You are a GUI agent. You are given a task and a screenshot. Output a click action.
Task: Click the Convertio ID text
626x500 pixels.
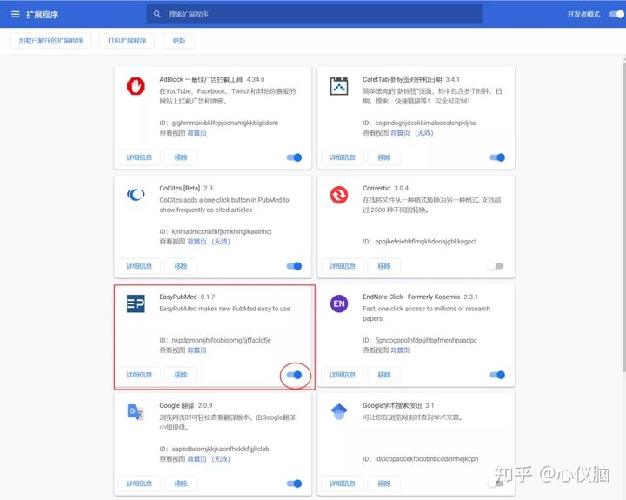(x=419, y=241)
